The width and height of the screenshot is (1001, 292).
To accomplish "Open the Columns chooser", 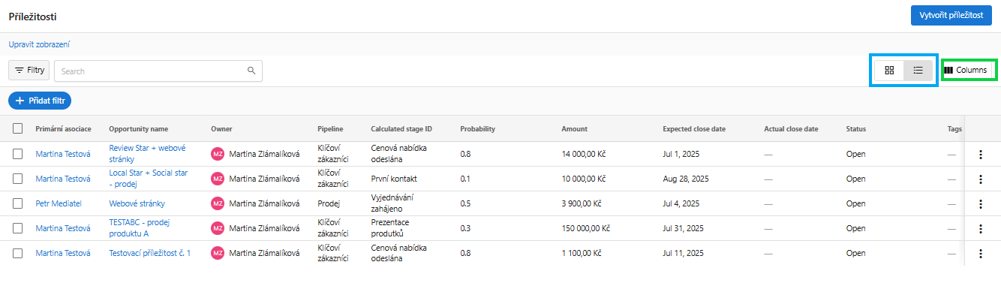I will click(x=966, y=71).
